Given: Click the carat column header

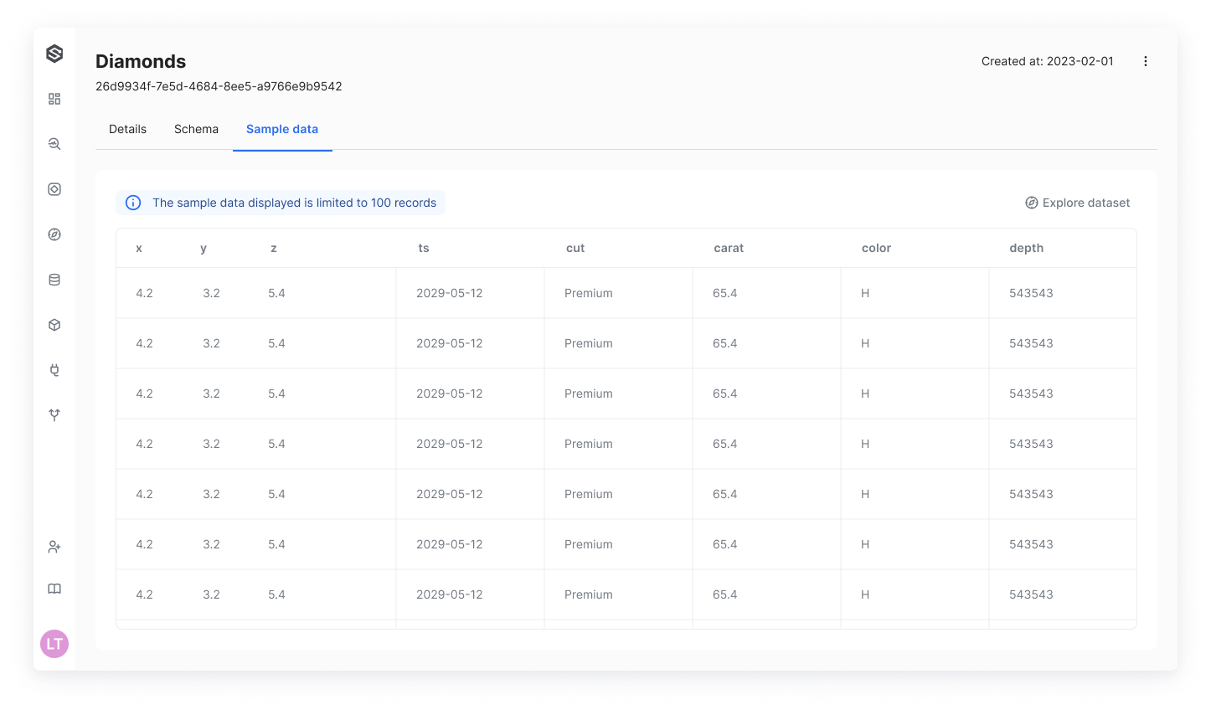Looking at the screenshot, I should 729,248.
